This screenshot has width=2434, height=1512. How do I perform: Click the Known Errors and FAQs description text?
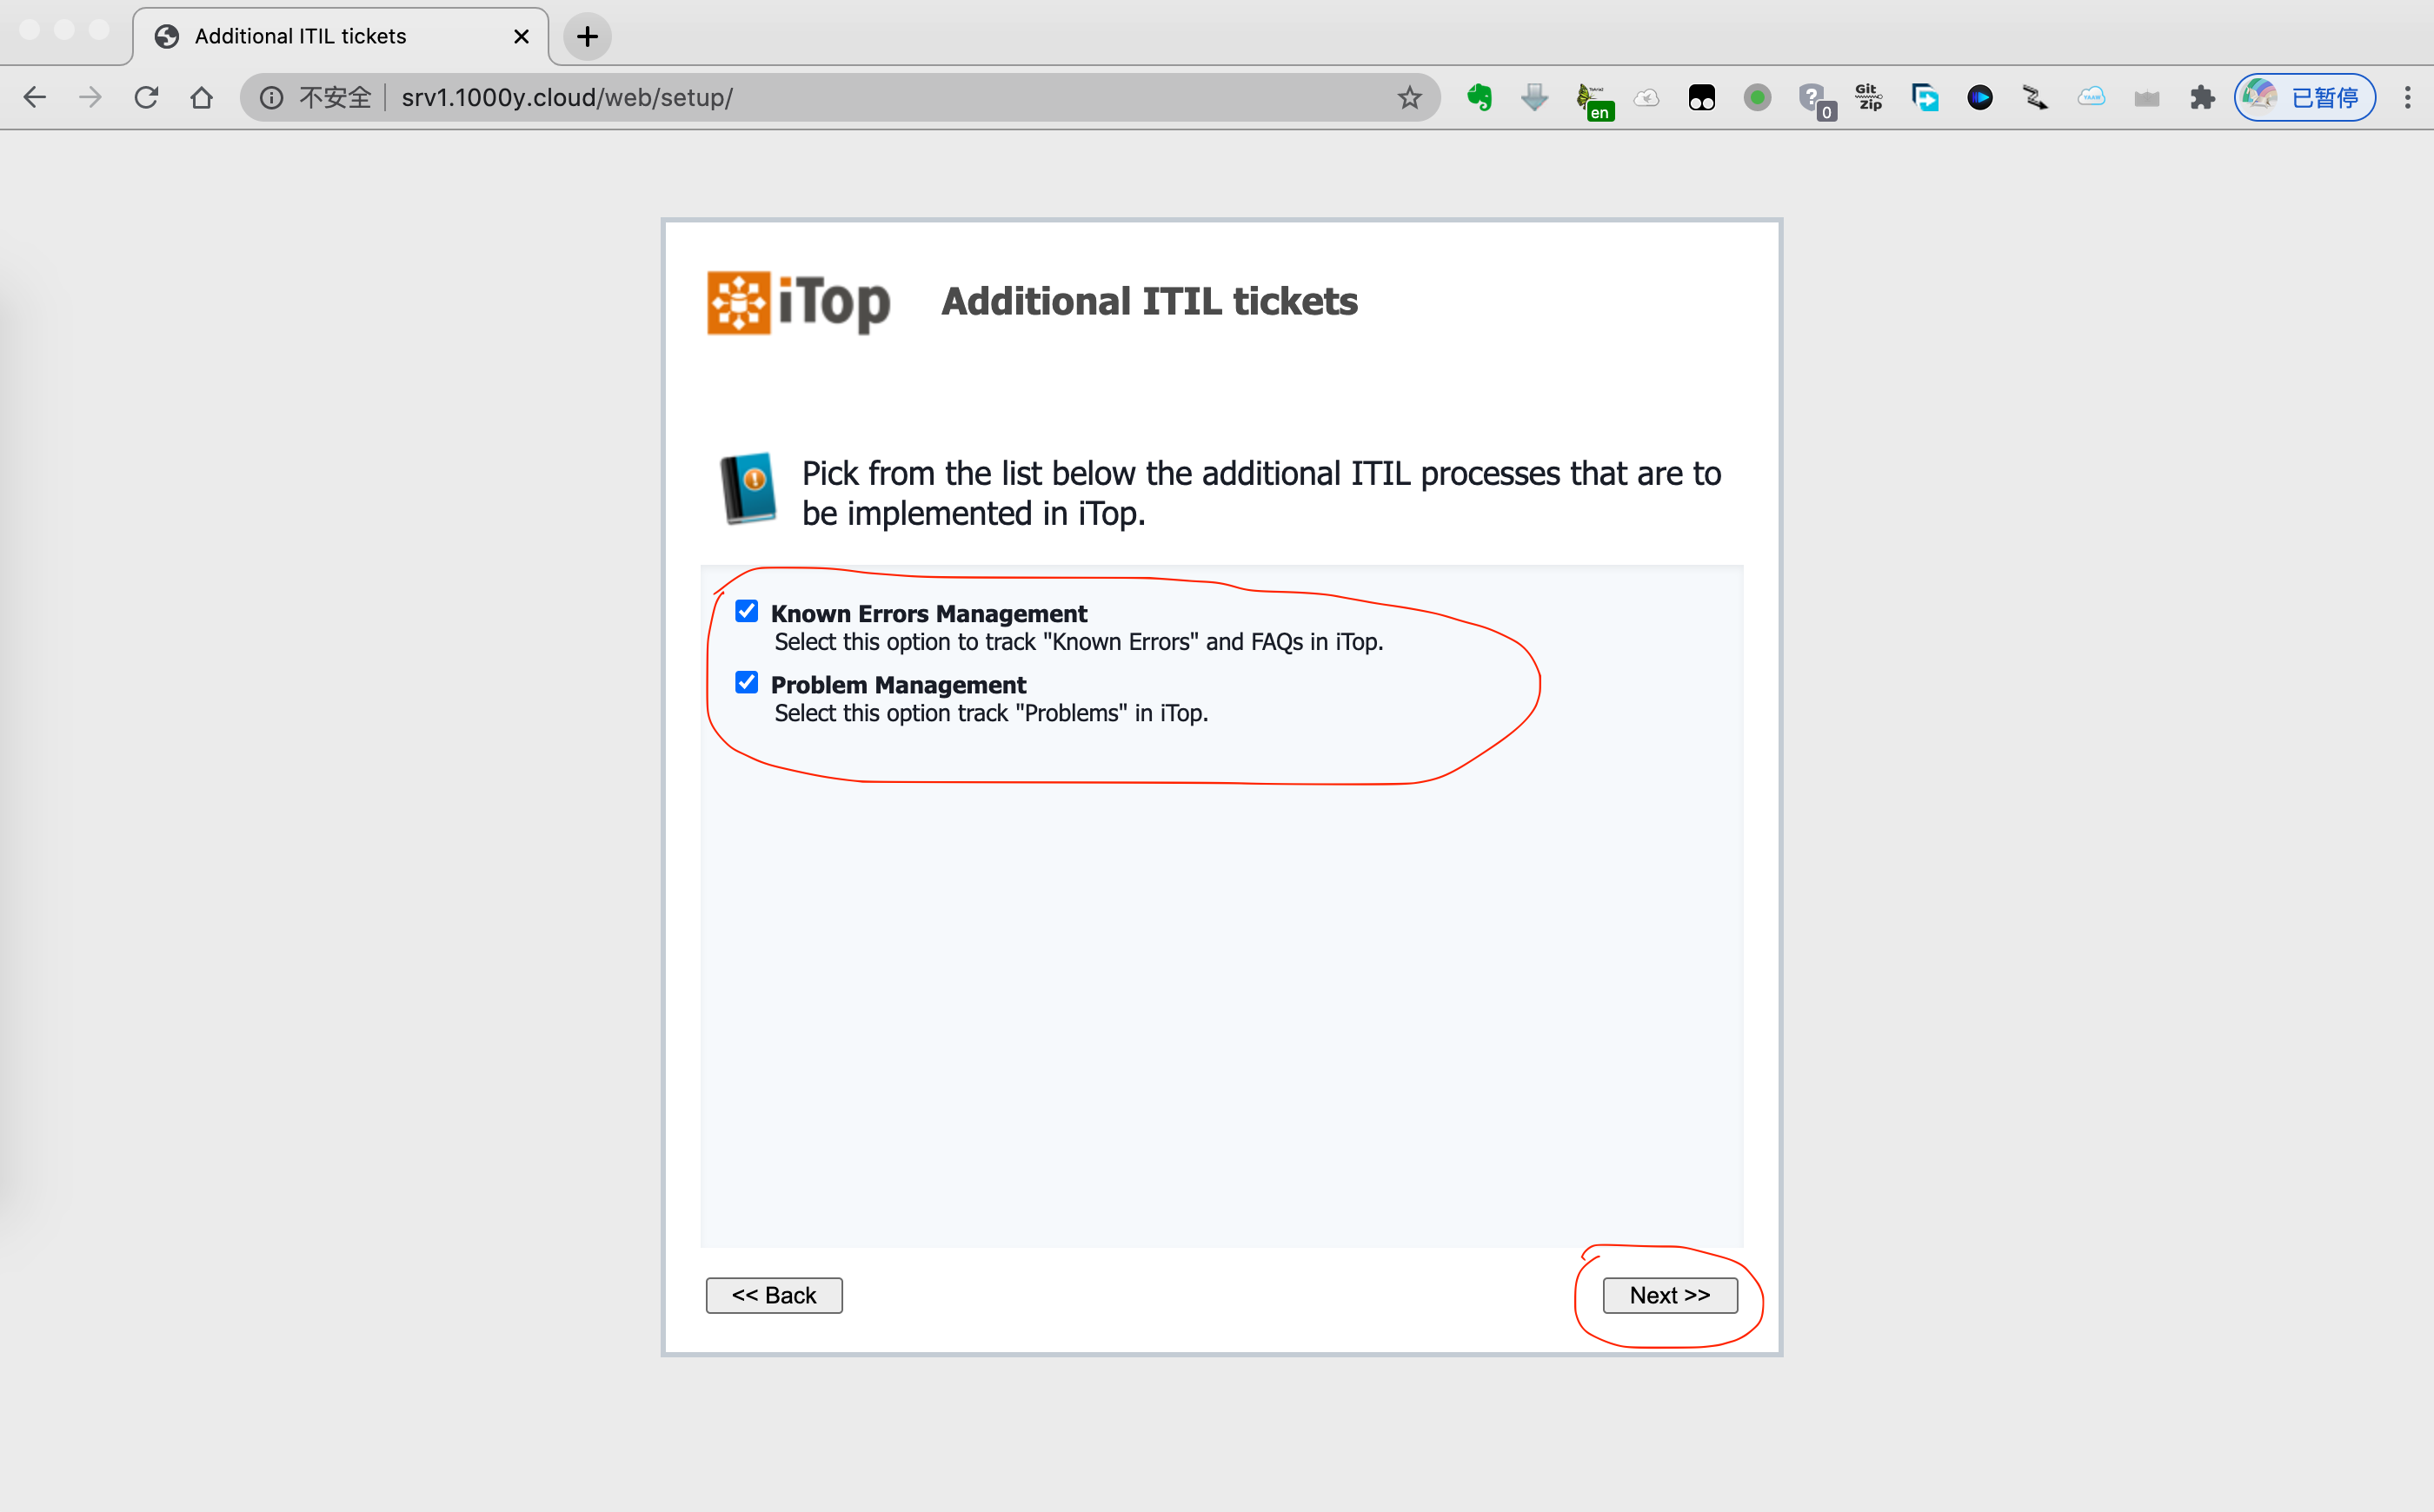(1079, 642)
